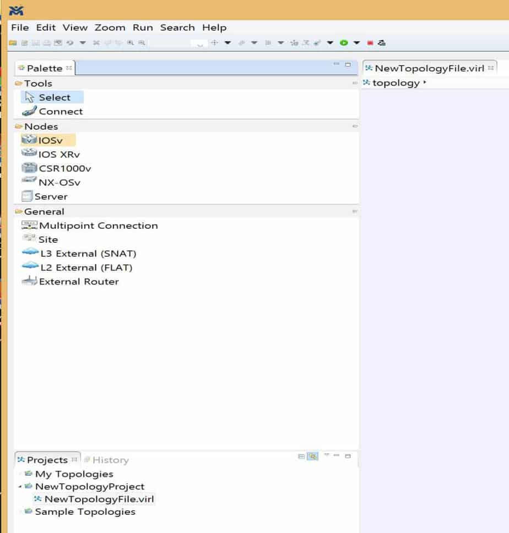
Task: Stop simulation with the red square button
Action: coord(370,43)
